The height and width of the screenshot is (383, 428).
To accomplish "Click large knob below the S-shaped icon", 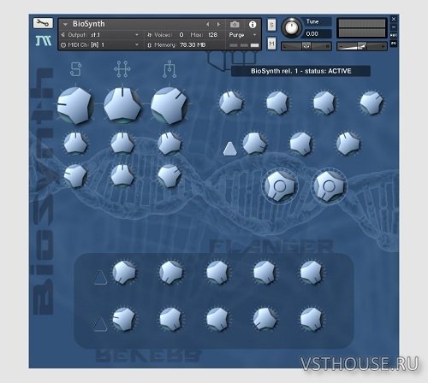I will tap(75, 105).
